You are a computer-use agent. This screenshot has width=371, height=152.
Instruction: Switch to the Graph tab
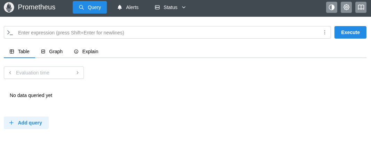52,51
